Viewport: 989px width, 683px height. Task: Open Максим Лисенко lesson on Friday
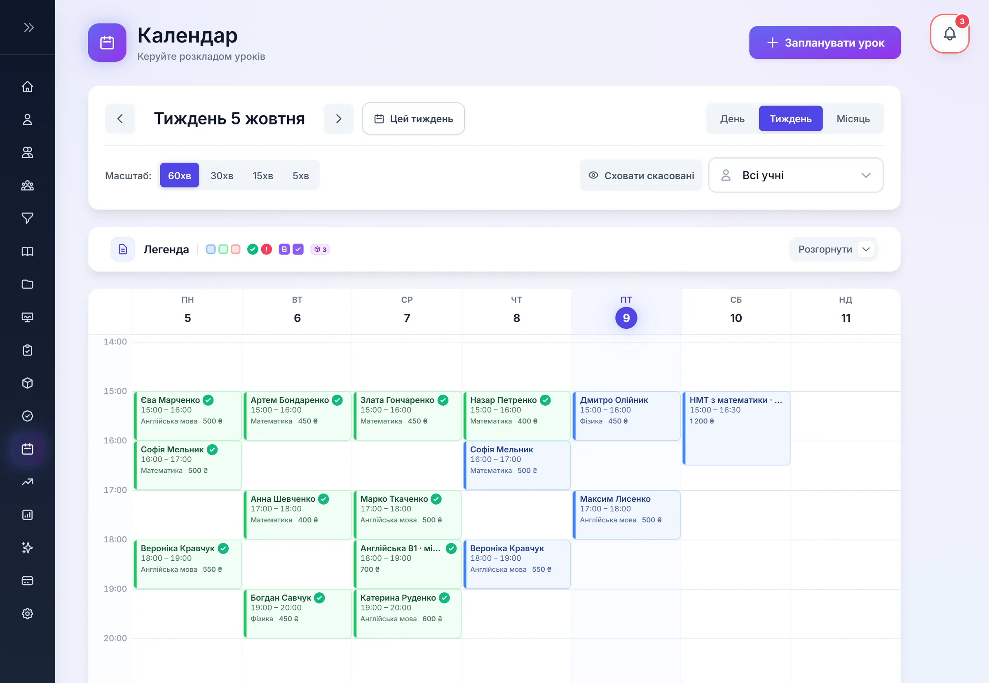pyautogui.click(x=626, y=515)
